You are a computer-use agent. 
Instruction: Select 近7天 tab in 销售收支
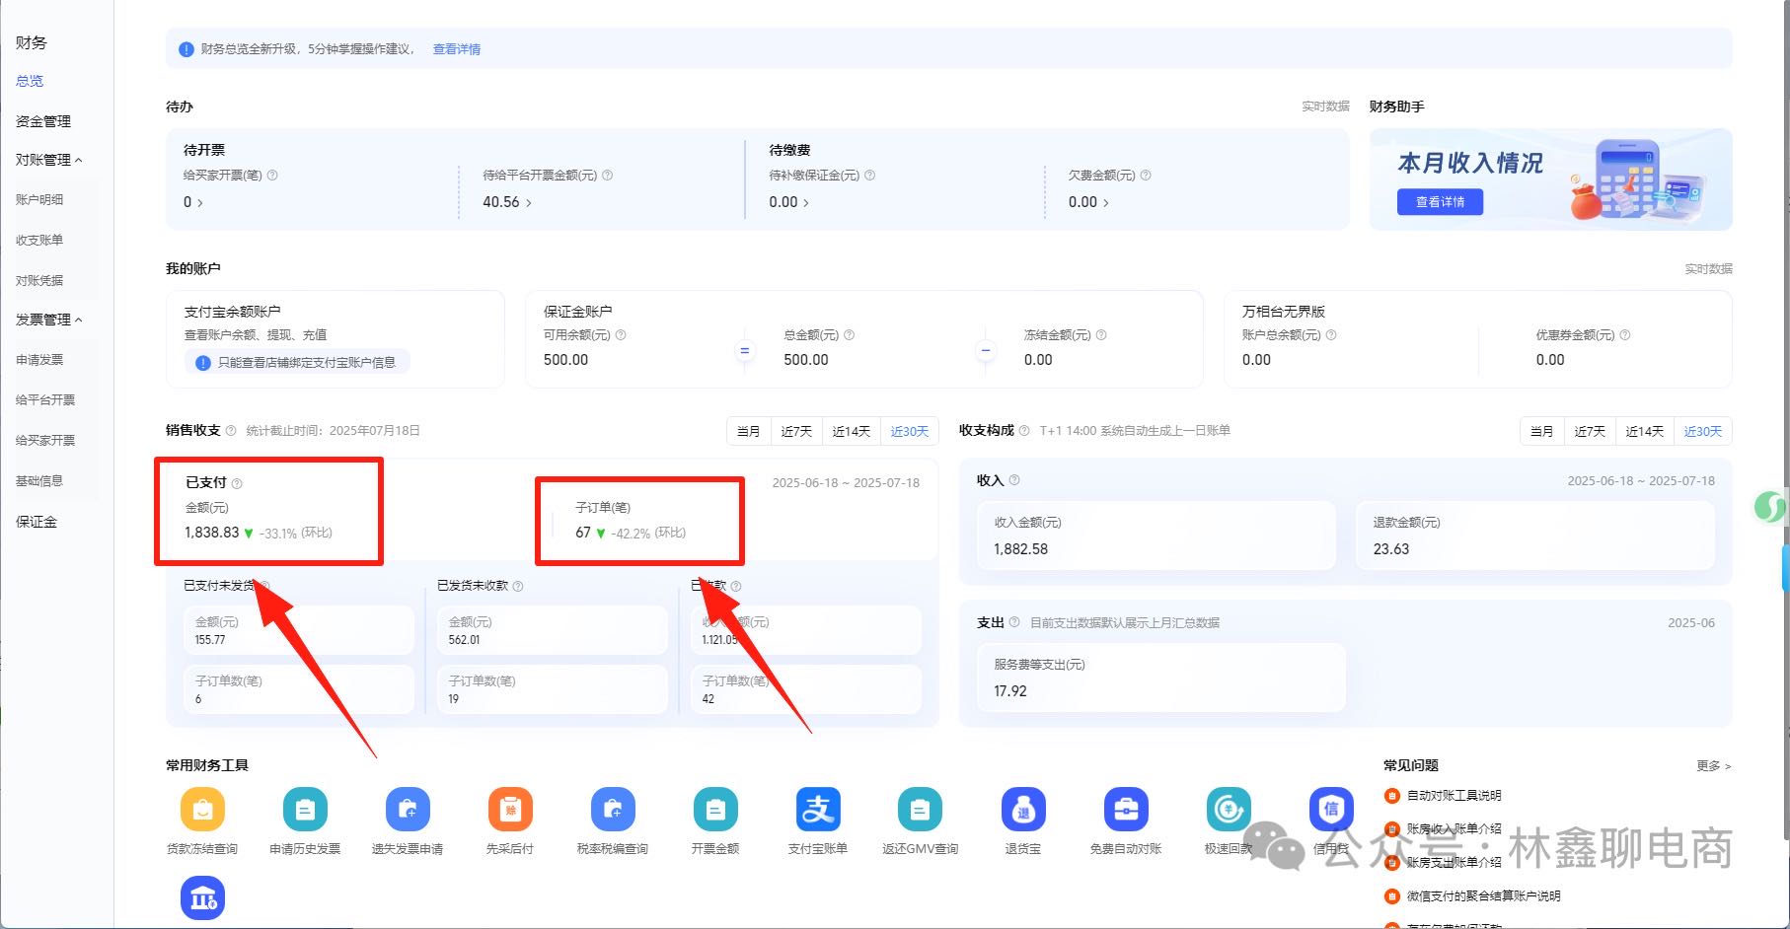[796, 431]
